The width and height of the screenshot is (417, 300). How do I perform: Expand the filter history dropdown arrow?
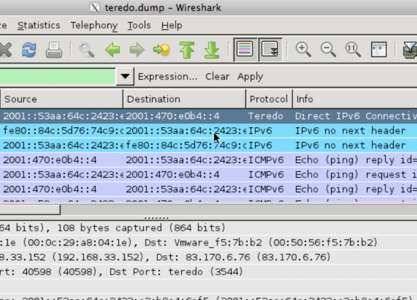(x=125, y=77)
